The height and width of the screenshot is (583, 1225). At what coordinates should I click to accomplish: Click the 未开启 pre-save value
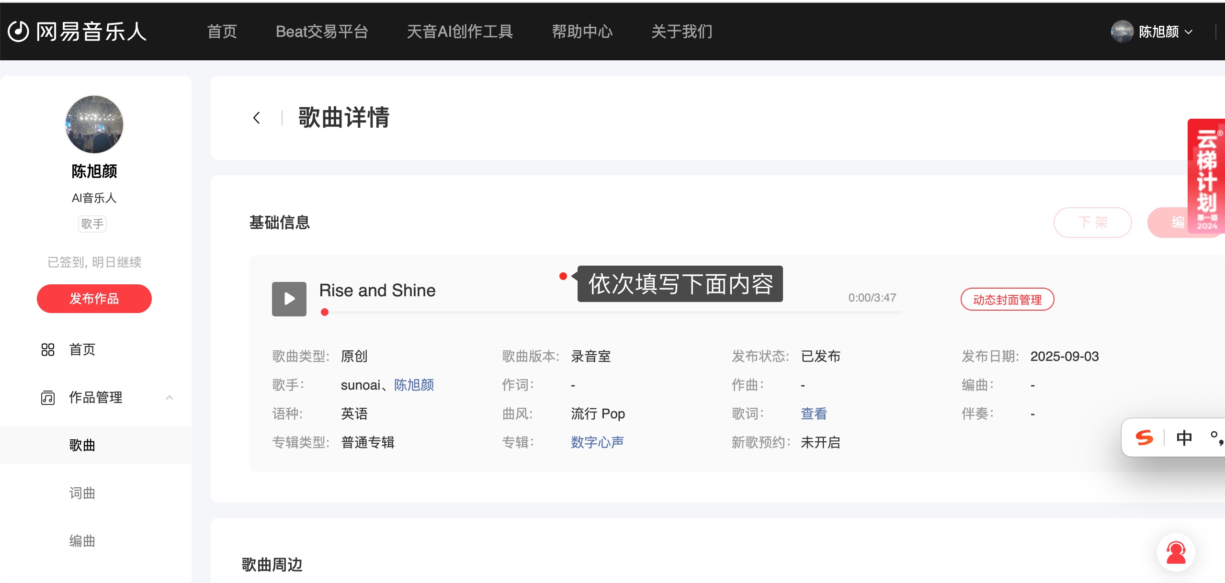click(x=820, y=442)
